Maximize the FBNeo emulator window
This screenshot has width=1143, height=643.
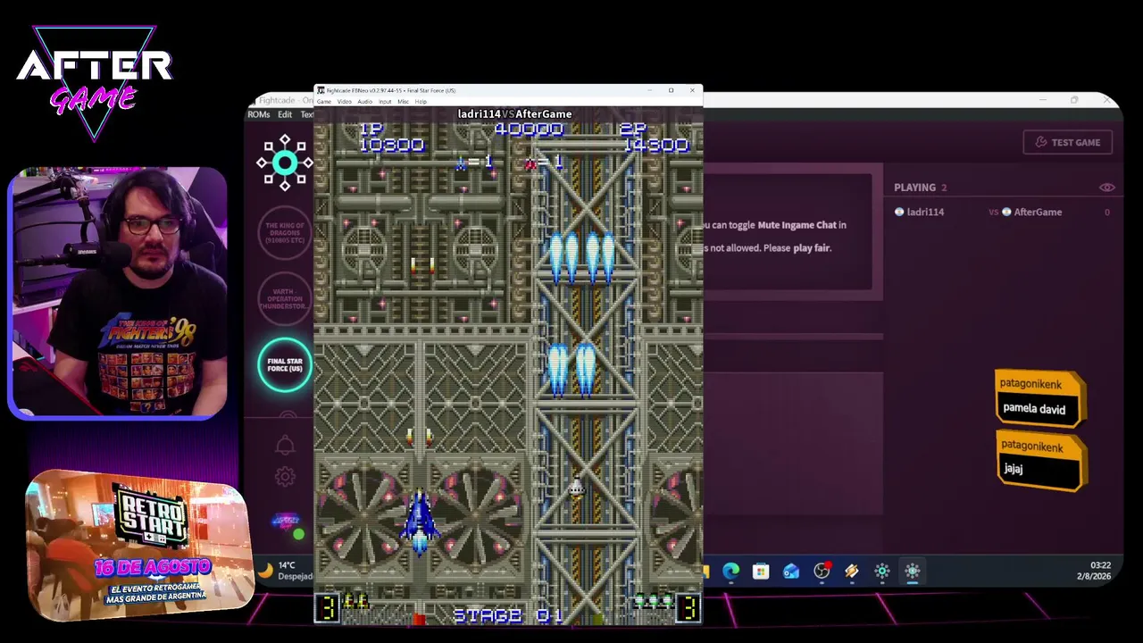(671, 90)
